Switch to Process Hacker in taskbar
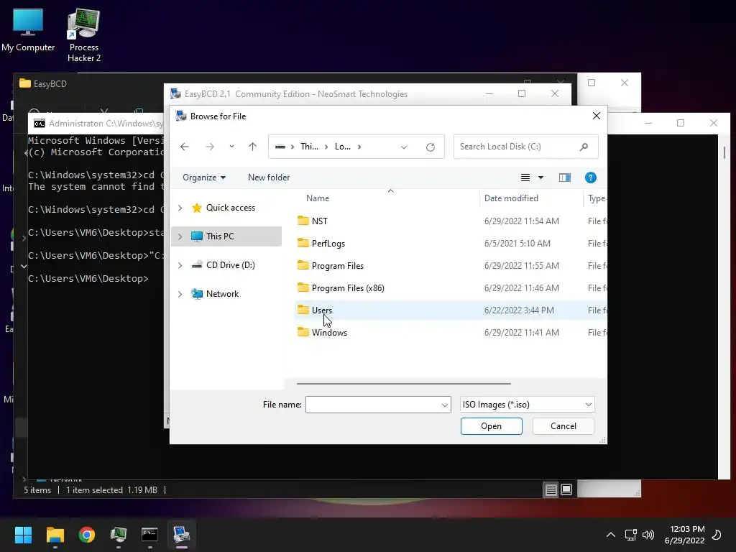 [x=119, y=535]
